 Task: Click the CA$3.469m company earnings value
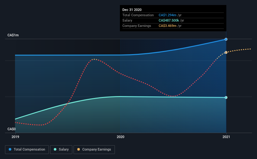(x=167, y=26)
